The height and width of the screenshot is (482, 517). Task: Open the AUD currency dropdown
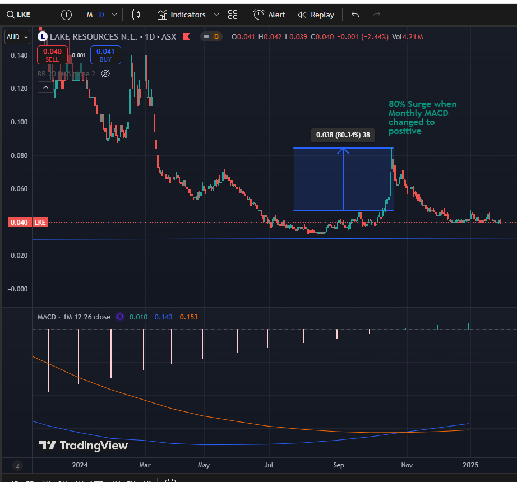(17, 37)
